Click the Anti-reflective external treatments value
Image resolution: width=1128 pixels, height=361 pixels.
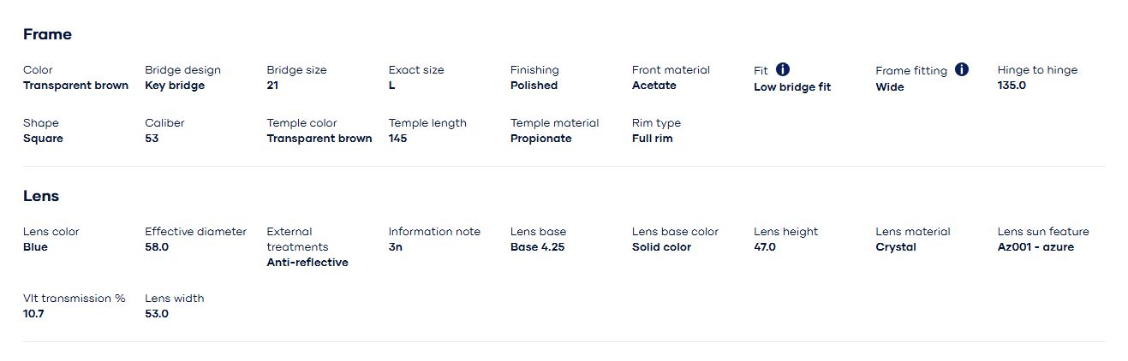[x=307, y=263]
